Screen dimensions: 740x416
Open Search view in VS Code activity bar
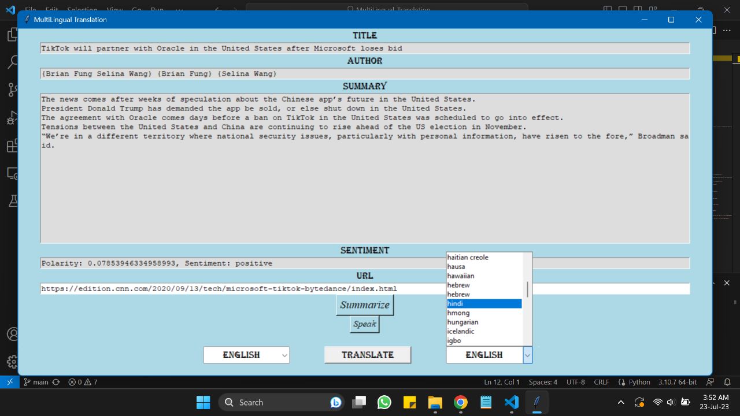[12, 62]
